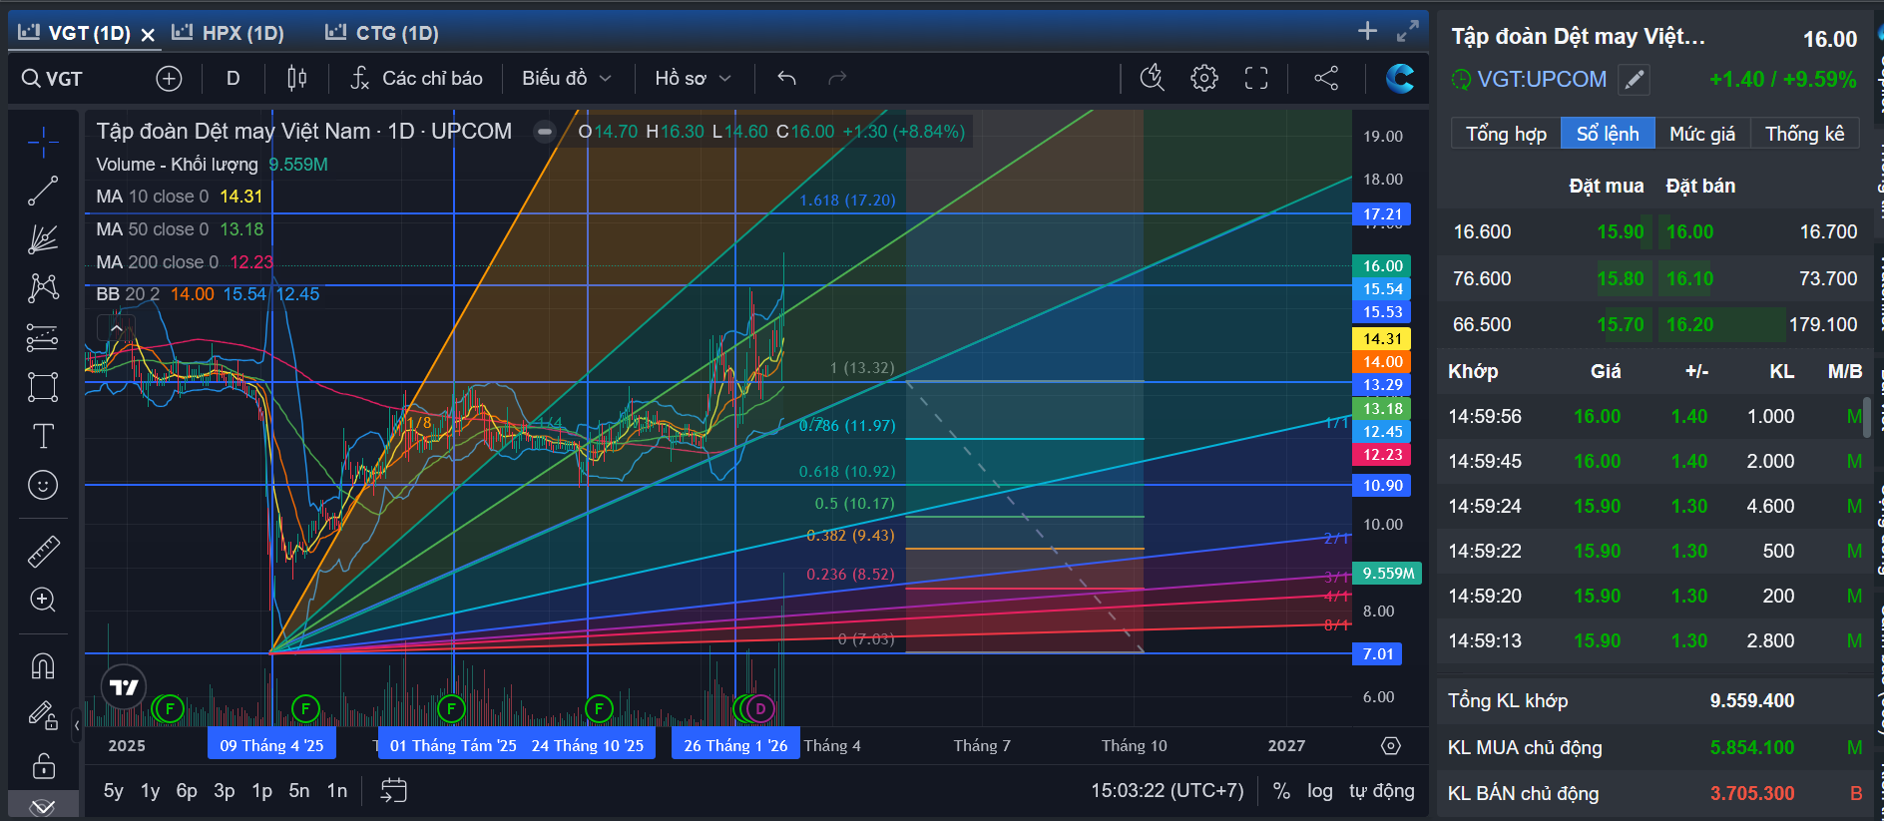Screen dimensions: 1884x821
Task: Click the TradingView logo on chart
Action: pos(124,687)
